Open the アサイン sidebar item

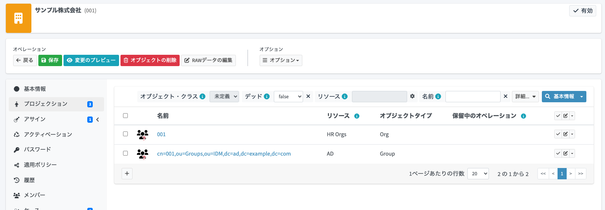coord(56,119)
